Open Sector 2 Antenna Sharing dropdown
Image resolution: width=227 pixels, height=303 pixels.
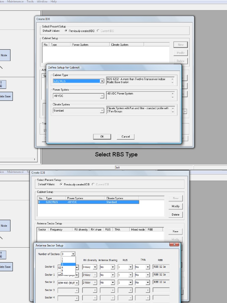pyautogui.click(x=113, y=283)
